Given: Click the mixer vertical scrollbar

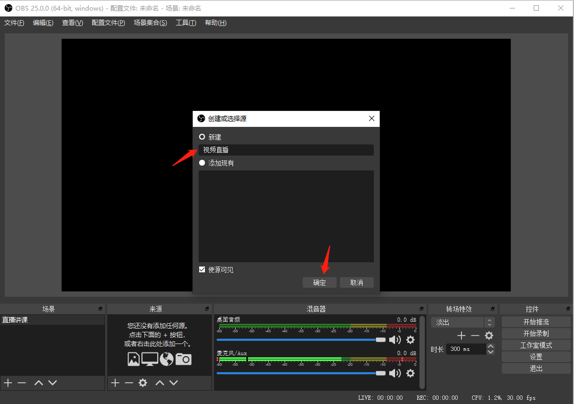Looking at the screenshot, I should click(422, 352).
